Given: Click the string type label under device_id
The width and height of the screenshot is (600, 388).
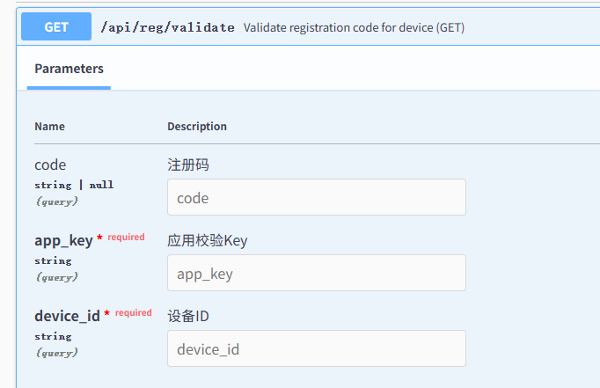Looking at the screenshot, I should tap(53, 336).
